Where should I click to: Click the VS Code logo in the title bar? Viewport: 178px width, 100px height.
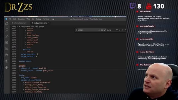point(6,19)
